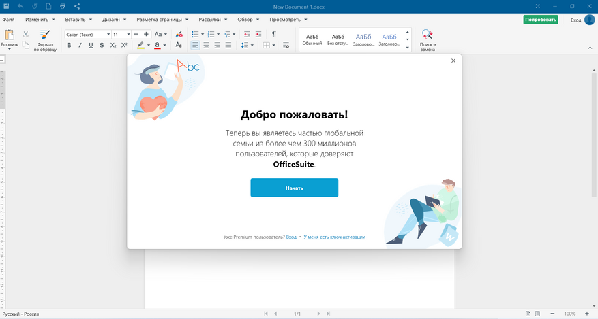Toggle Underline formatting
Image resolution: width=598 pixels, height=319 pixels.
pyautogui.click(x=91, y=46)
